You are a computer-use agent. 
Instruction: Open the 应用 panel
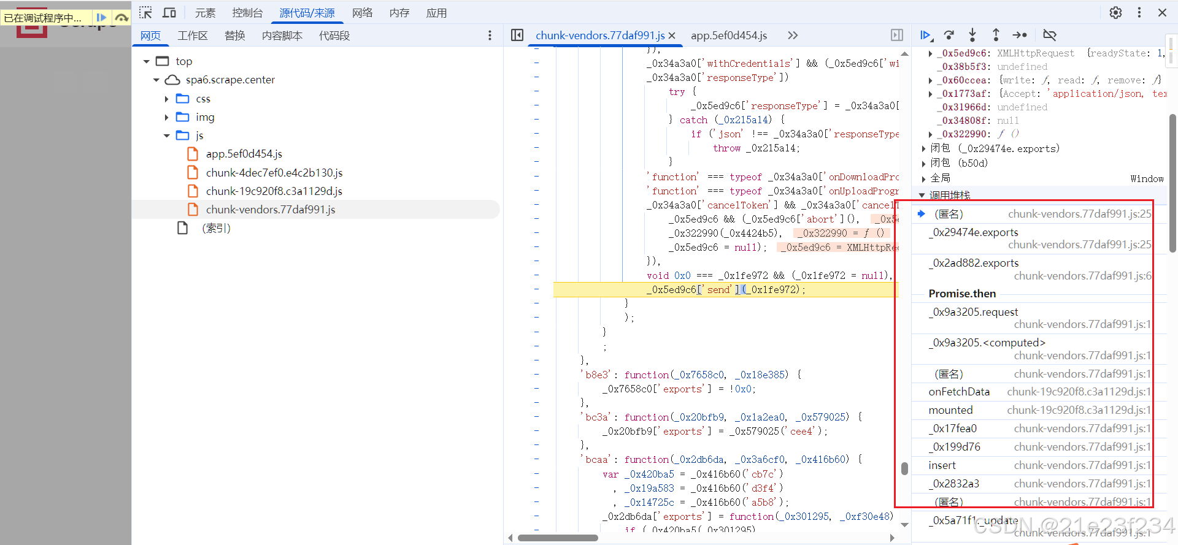coord(436,13)
